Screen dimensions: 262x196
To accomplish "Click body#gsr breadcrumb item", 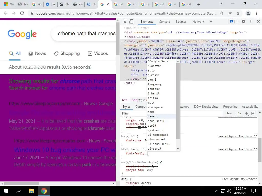I will coord(139,100).
